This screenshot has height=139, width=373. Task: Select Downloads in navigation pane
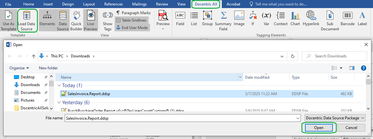[x=30, y=85]
